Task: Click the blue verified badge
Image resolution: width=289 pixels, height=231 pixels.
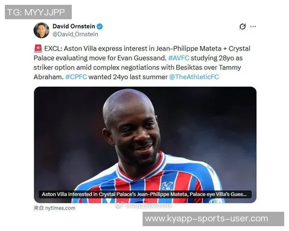Action: tap(100, 26)
